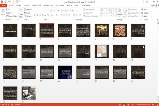
Task: Click vertical scrollbar down arrow
Action: click(x=158, y=102)
